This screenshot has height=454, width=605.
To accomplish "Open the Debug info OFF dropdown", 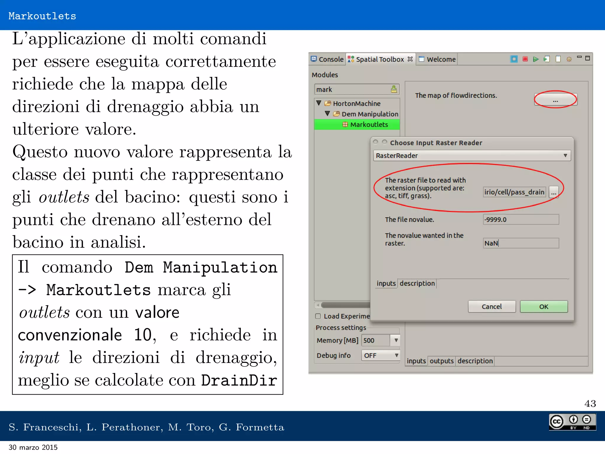I will coord(380,355).
